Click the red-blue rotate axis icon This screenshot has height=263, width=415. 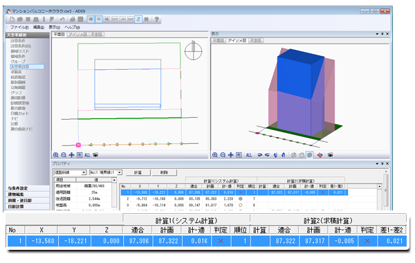coord(320,155)
